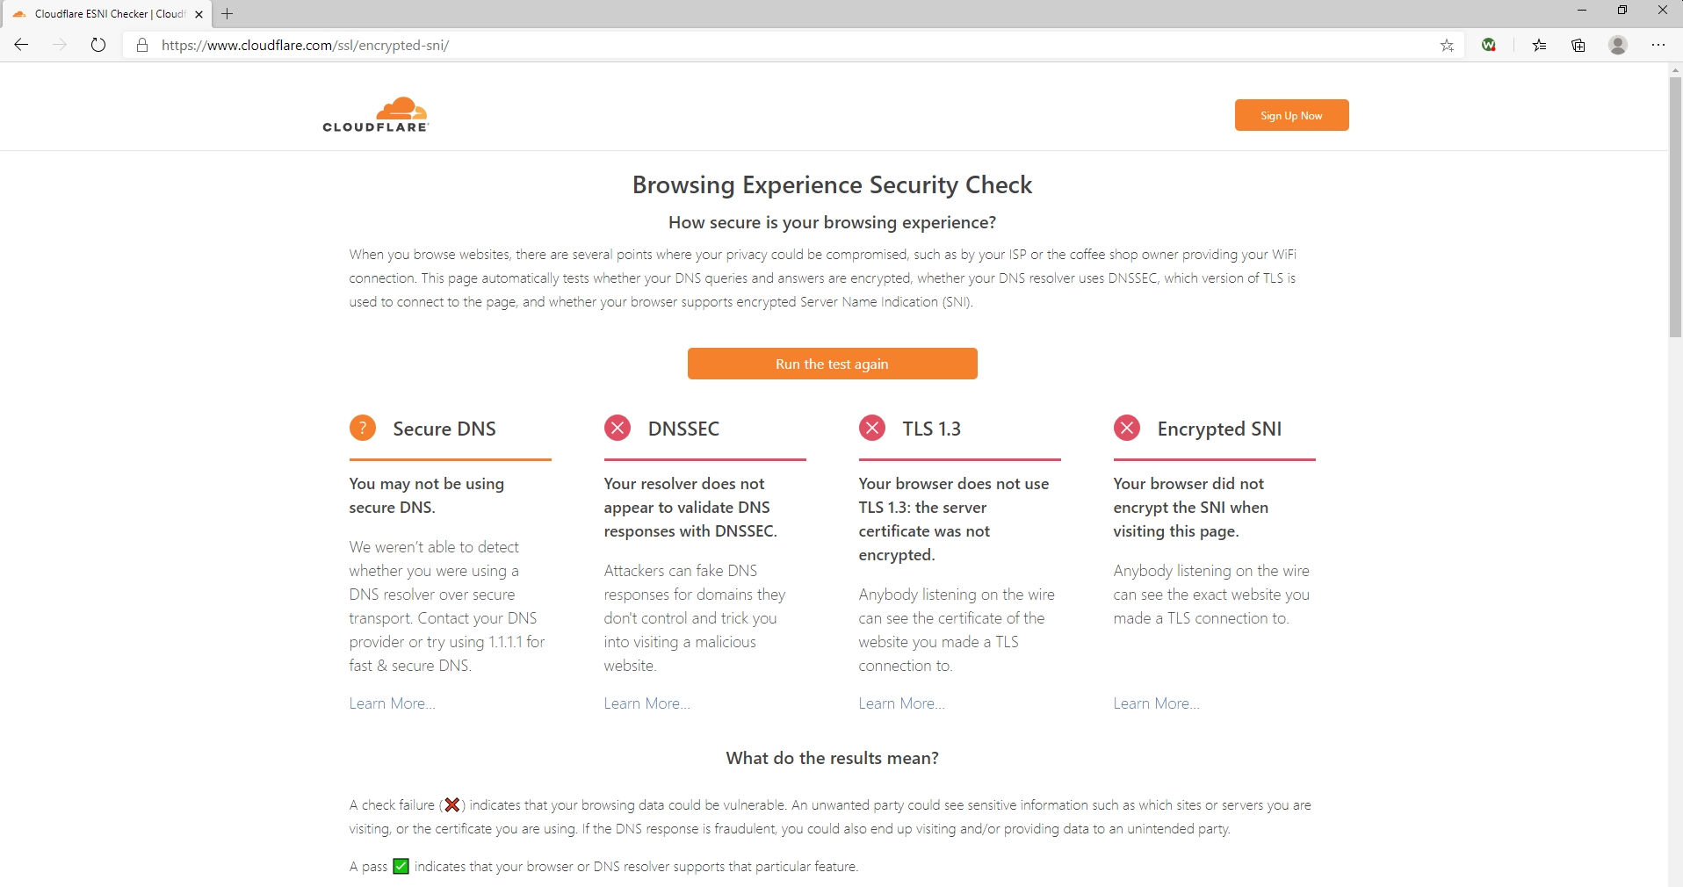
Task: Click the browser back arrow
Action: [x=22, y=45]
